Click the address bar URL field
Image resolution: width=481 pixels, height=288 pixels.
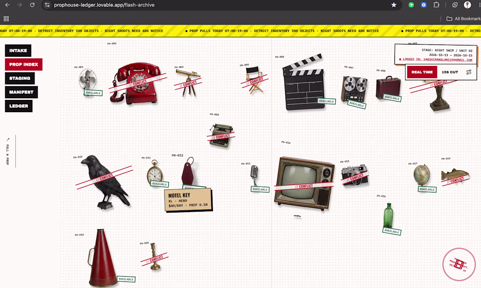[221, 5]
